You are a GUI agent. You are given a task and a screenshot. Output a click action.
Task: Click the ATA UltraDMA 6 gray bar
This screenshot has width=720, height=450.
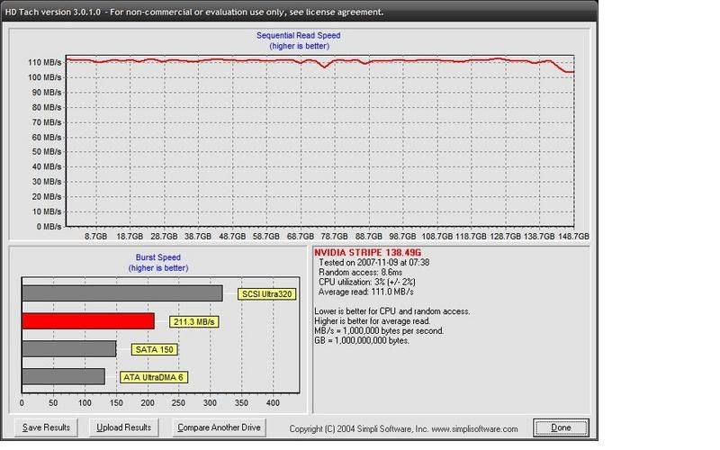[63, 377]
